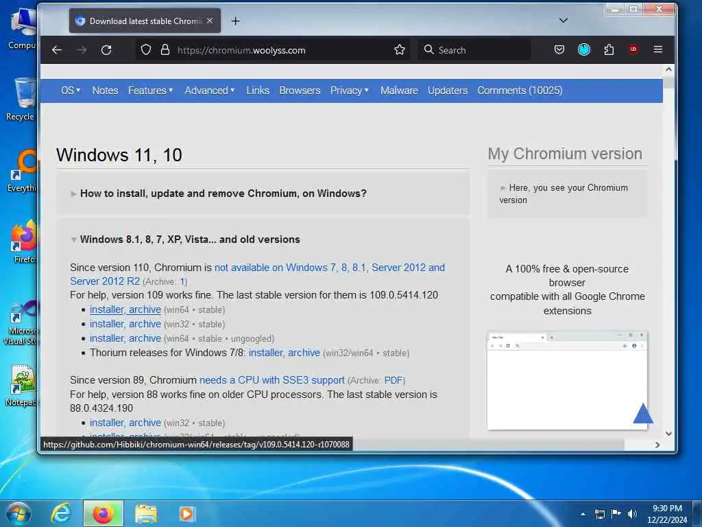Click the volume speaker tray icon
The width and height of the screenshot is (702, 527).
coord(632,514)
